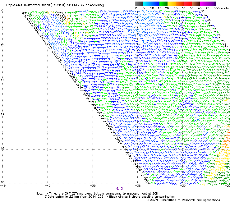
Task: Click the longitude label '-45'
Action: (3, 186)
